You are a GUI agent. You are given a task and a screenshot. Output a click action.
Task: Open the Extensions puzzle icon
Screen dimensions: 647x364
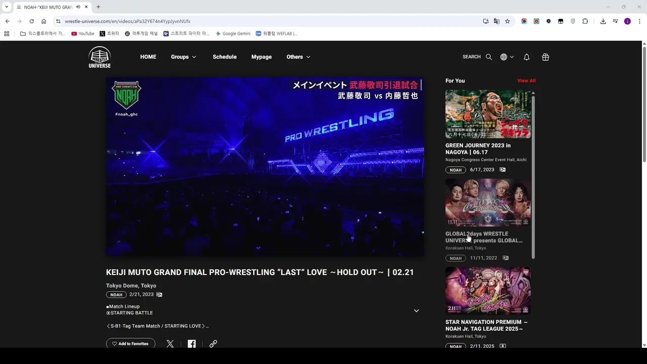(x=585, y=21)
